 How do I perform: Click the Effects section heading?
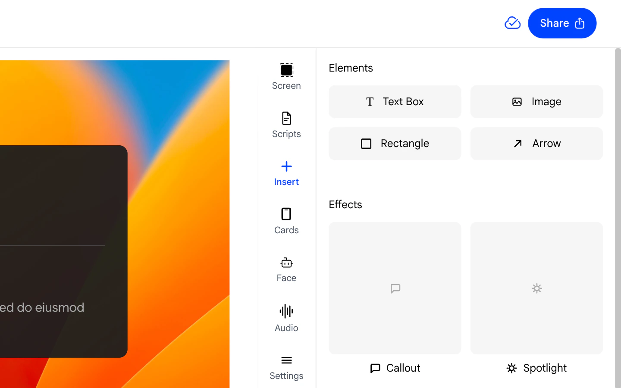tap(345, 204)
